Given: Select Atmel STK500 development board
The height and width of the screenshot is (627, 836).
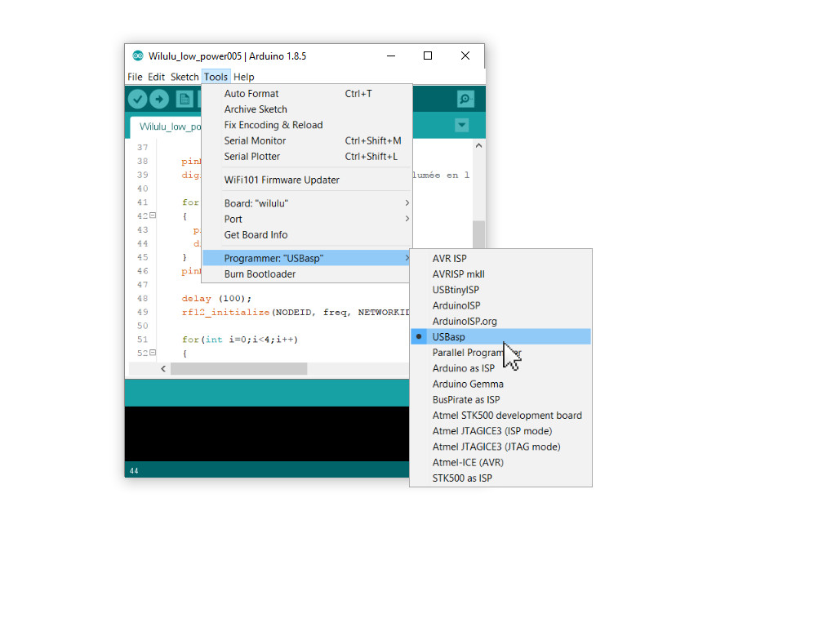Looking at the screenshot, I should point(500,416).
